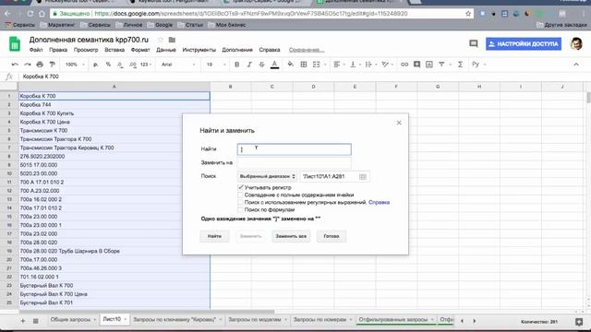Open text wrapping dropdown

pyautogui.click(x=371, y=65)
